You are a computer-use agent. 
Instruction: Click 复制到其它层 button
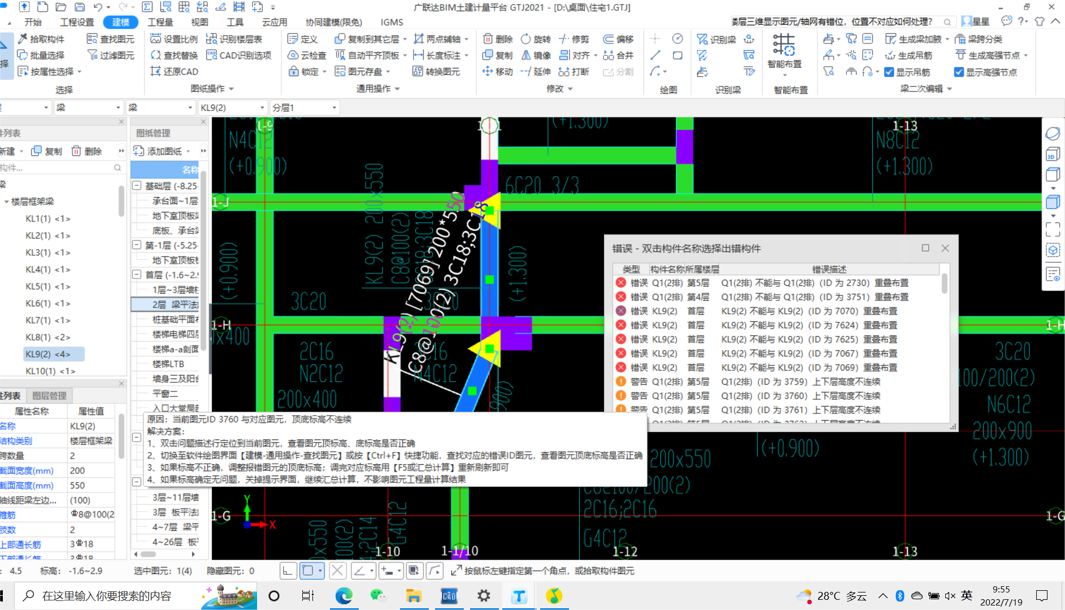click(367, 39)
